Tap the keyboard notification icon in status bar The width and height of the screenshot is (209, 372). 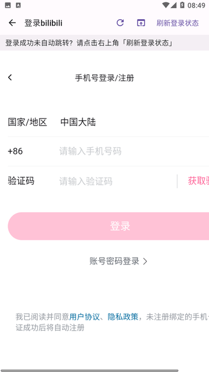pos(18,5)
